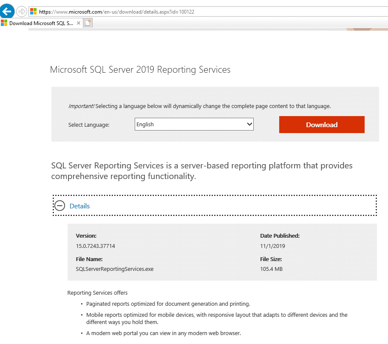388x344 pixels.
Task: Click the Date Published value 11/1/2019
Action: coord(272,246)
